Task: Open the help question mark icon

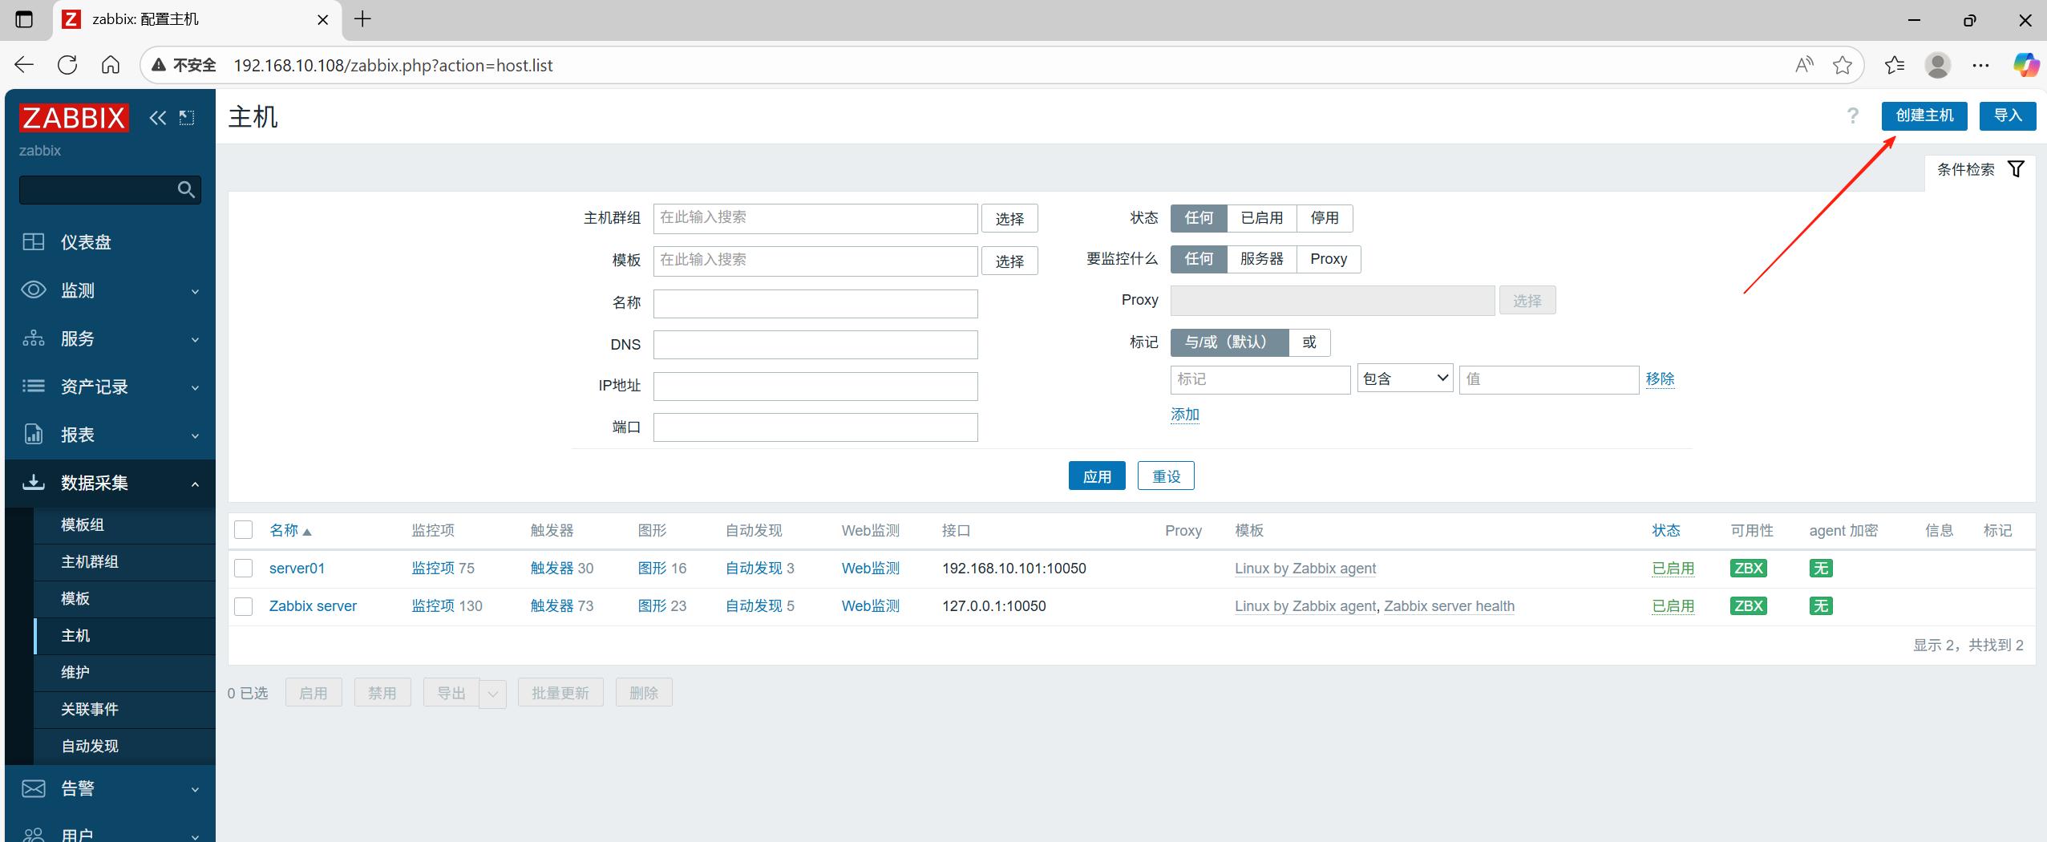Action: [1852, 115]
